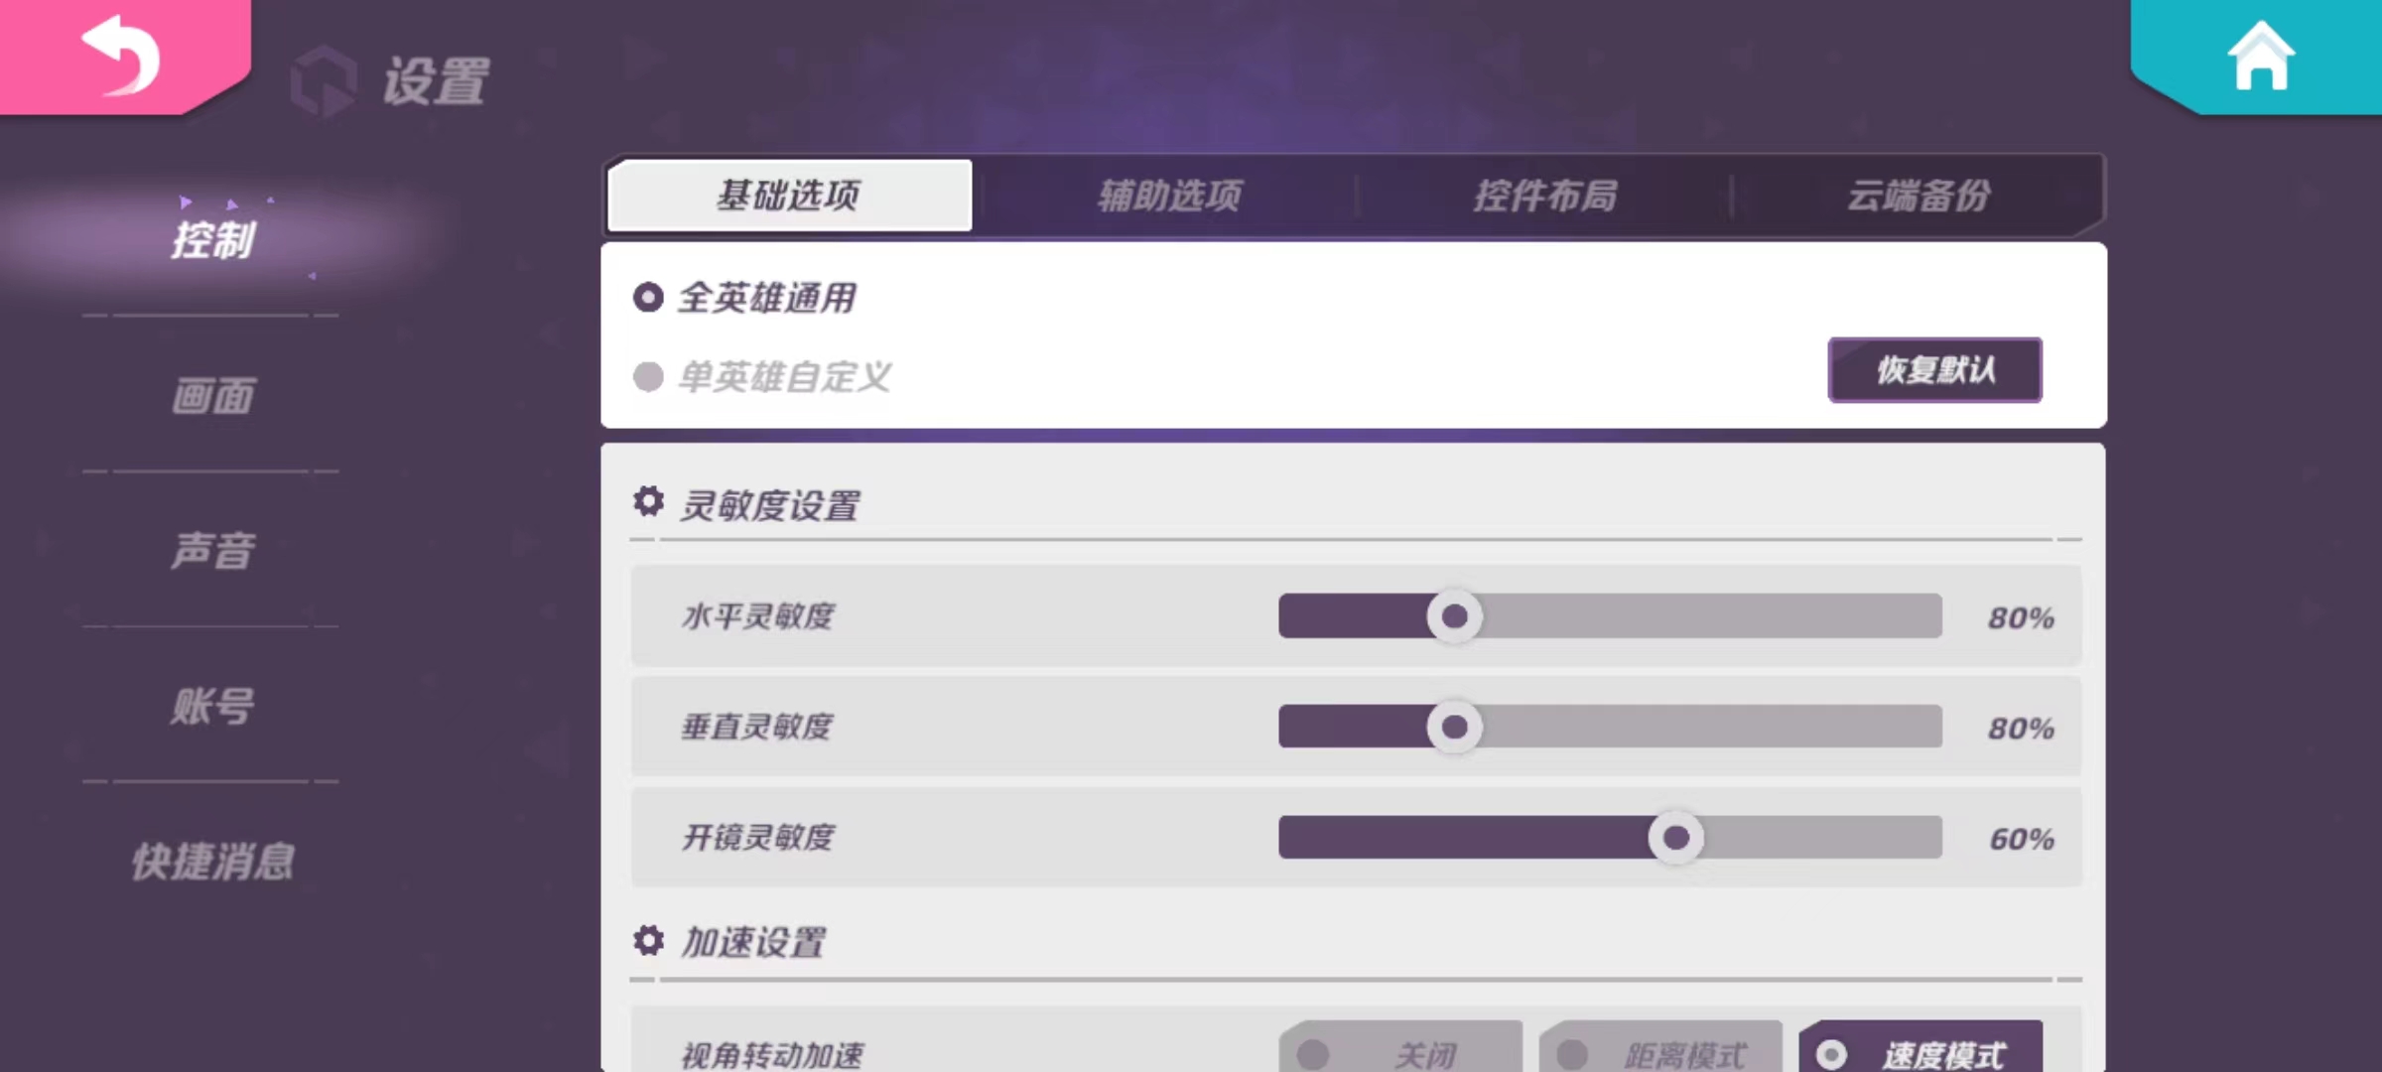The width and height of the screenshot is (2382, 1072).
Task: Click the hexagon logo next to 设置
Action: (323, 80)
